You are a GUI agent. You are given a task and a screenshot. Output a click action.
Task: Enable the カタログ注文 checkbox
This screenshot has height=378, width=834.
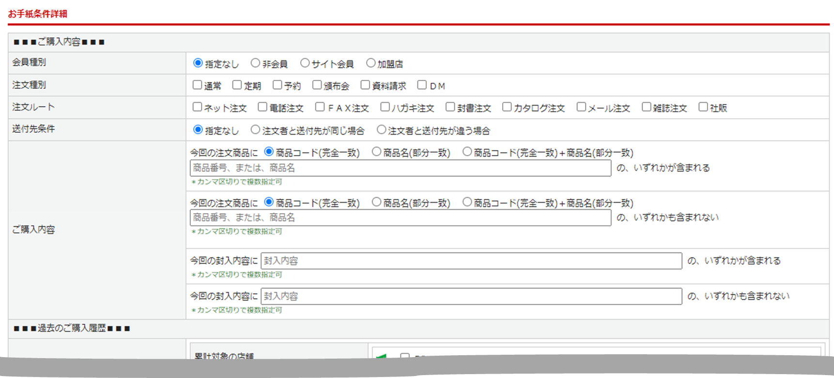point(507,107)
